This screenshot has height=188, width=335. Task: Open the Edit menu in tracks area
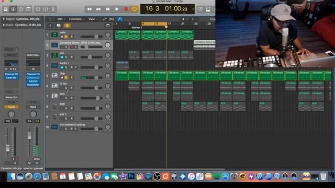pos(61,19)
